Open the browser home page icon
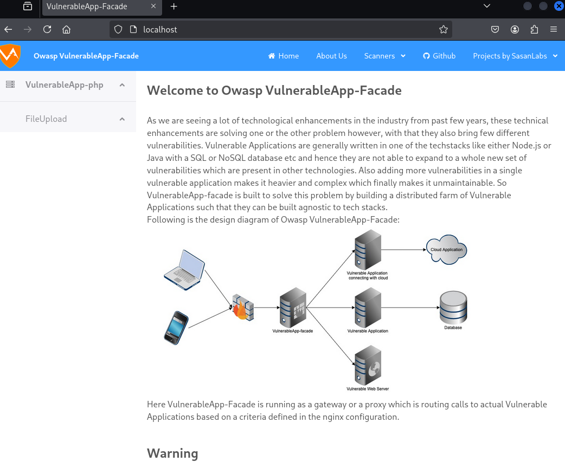 [x=66, y=29]
